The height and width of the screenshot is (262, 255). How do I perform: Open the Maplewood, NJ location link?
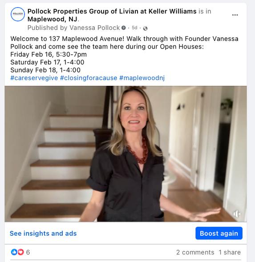(x=53, y=19)
